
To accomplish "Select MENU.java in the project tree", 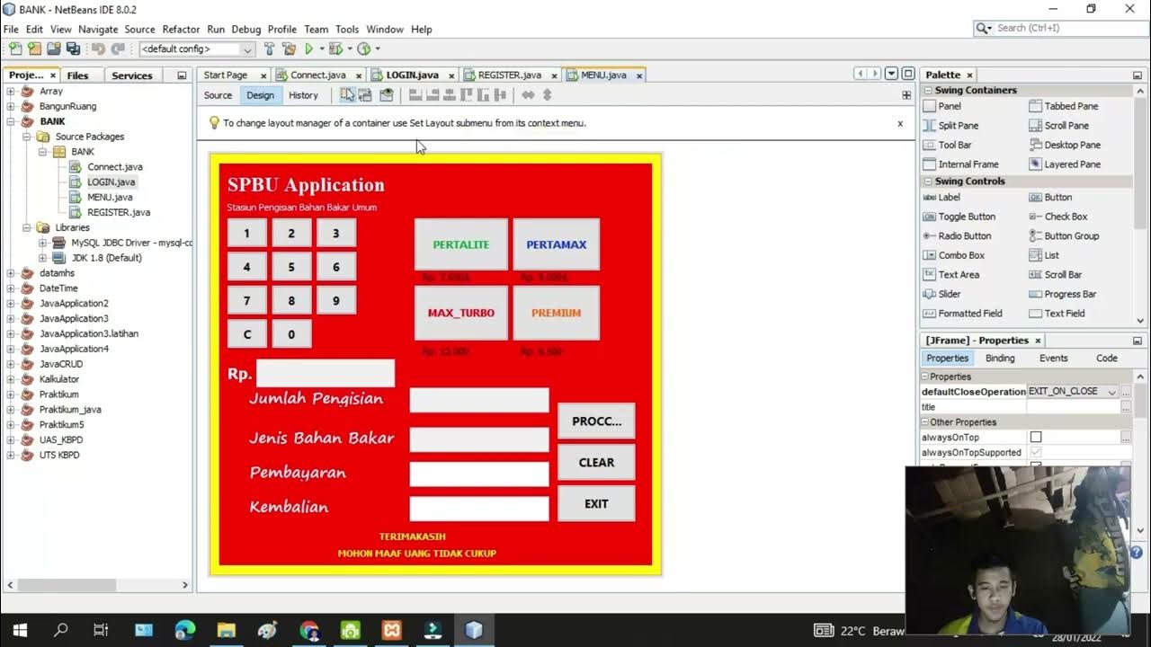I will point(110,197).
